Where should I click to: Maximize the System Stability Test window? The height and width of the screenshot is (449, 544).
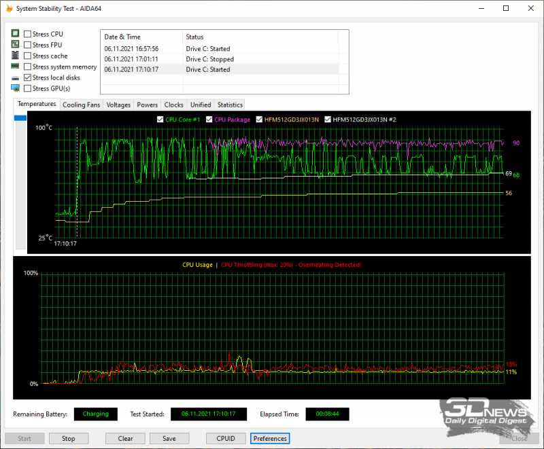506,8
